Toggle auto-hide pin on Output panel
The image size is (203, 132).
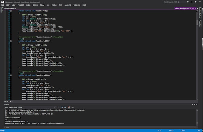195,105
